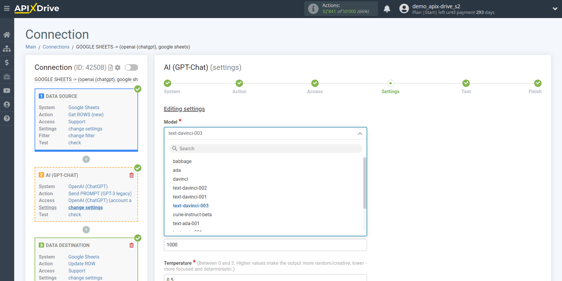The width and height of the screenshot is (562, 281).
Task: Go to the Access step
Action: [x=315, y=83]
